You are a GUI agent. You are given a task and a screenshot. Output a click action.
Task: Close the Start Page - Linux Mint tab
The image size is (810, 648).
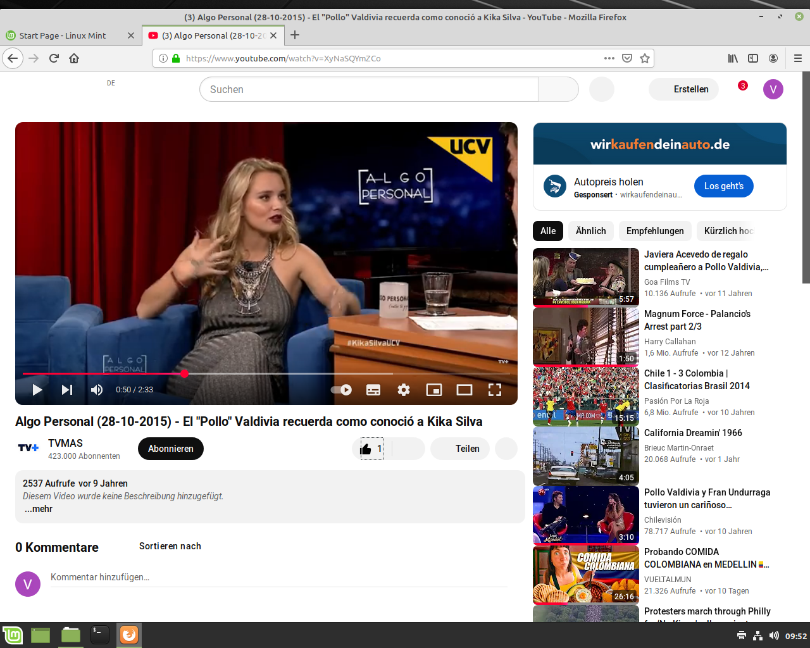click(131, 35)
